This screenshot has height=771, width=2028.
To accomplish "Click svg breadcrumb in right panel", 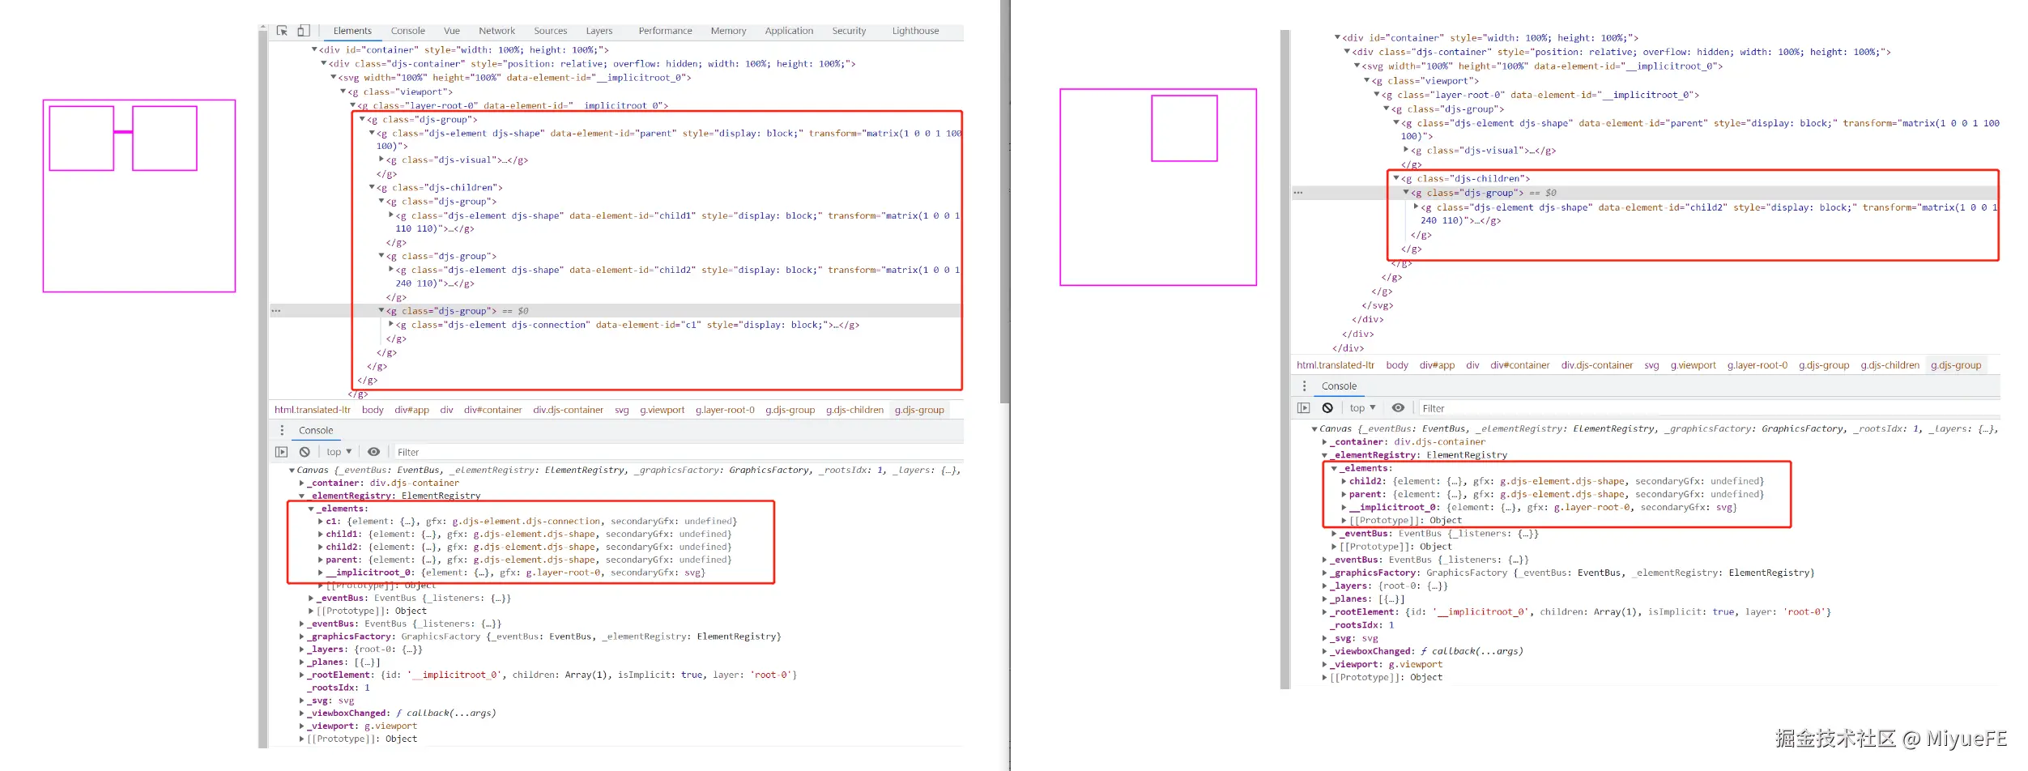I will click(1651, 365).
